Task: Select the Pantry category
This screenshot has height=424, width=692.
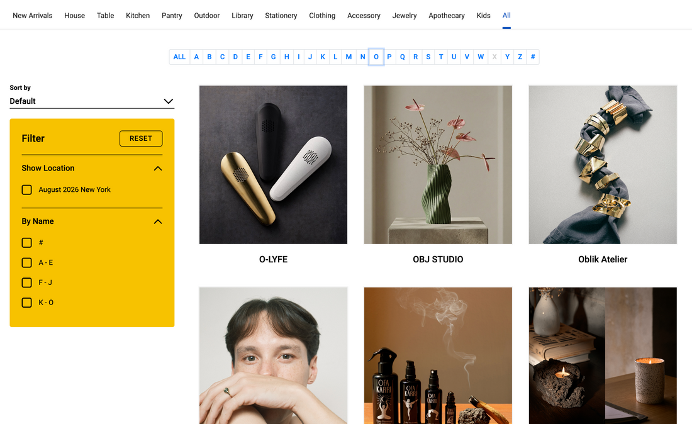Action: (172, 16)
